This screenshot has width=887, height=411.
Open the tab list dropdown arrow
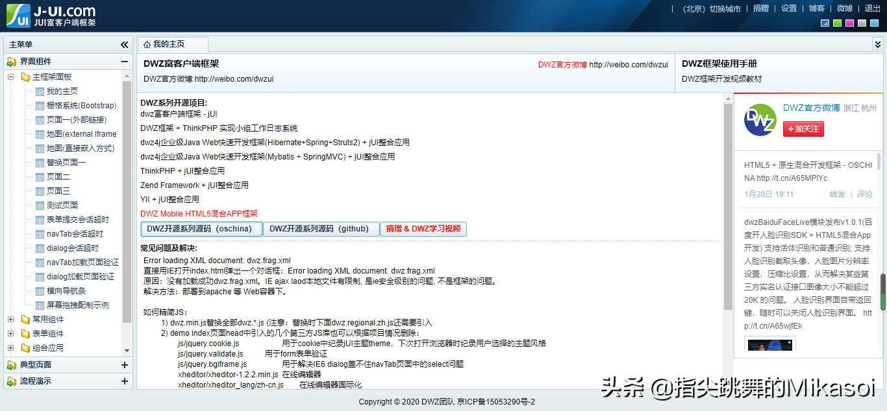pos(878,44)
